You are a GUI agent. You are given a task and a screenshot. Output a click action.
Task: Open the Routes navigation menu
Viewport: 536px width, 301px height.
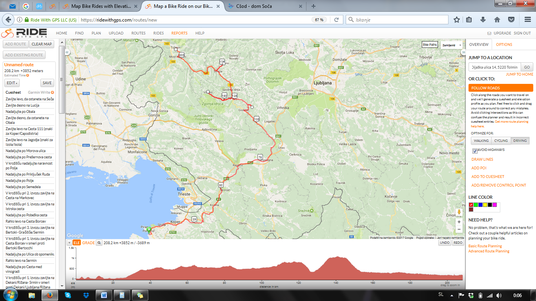coord(139,33)
